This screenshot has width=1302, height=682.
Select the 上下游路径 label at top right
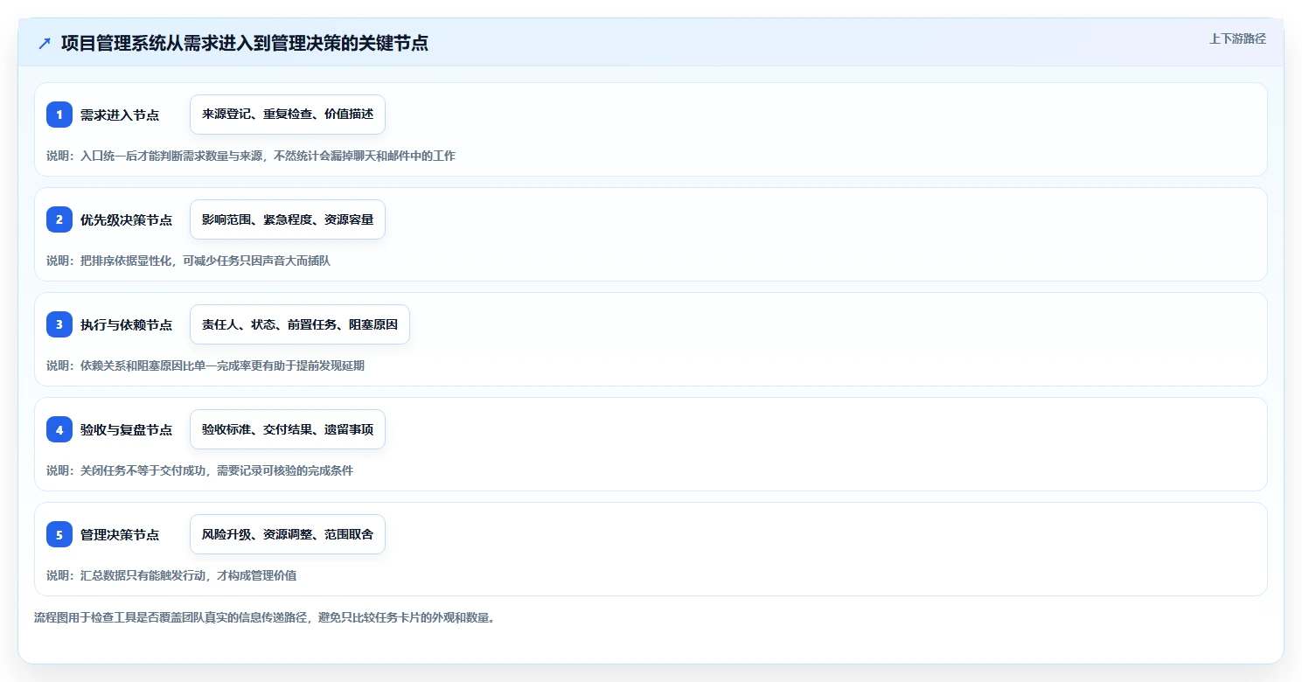[1237, 38]
